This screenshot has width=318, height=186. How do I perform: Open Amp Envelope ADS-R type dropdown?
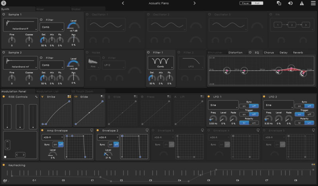52,137
